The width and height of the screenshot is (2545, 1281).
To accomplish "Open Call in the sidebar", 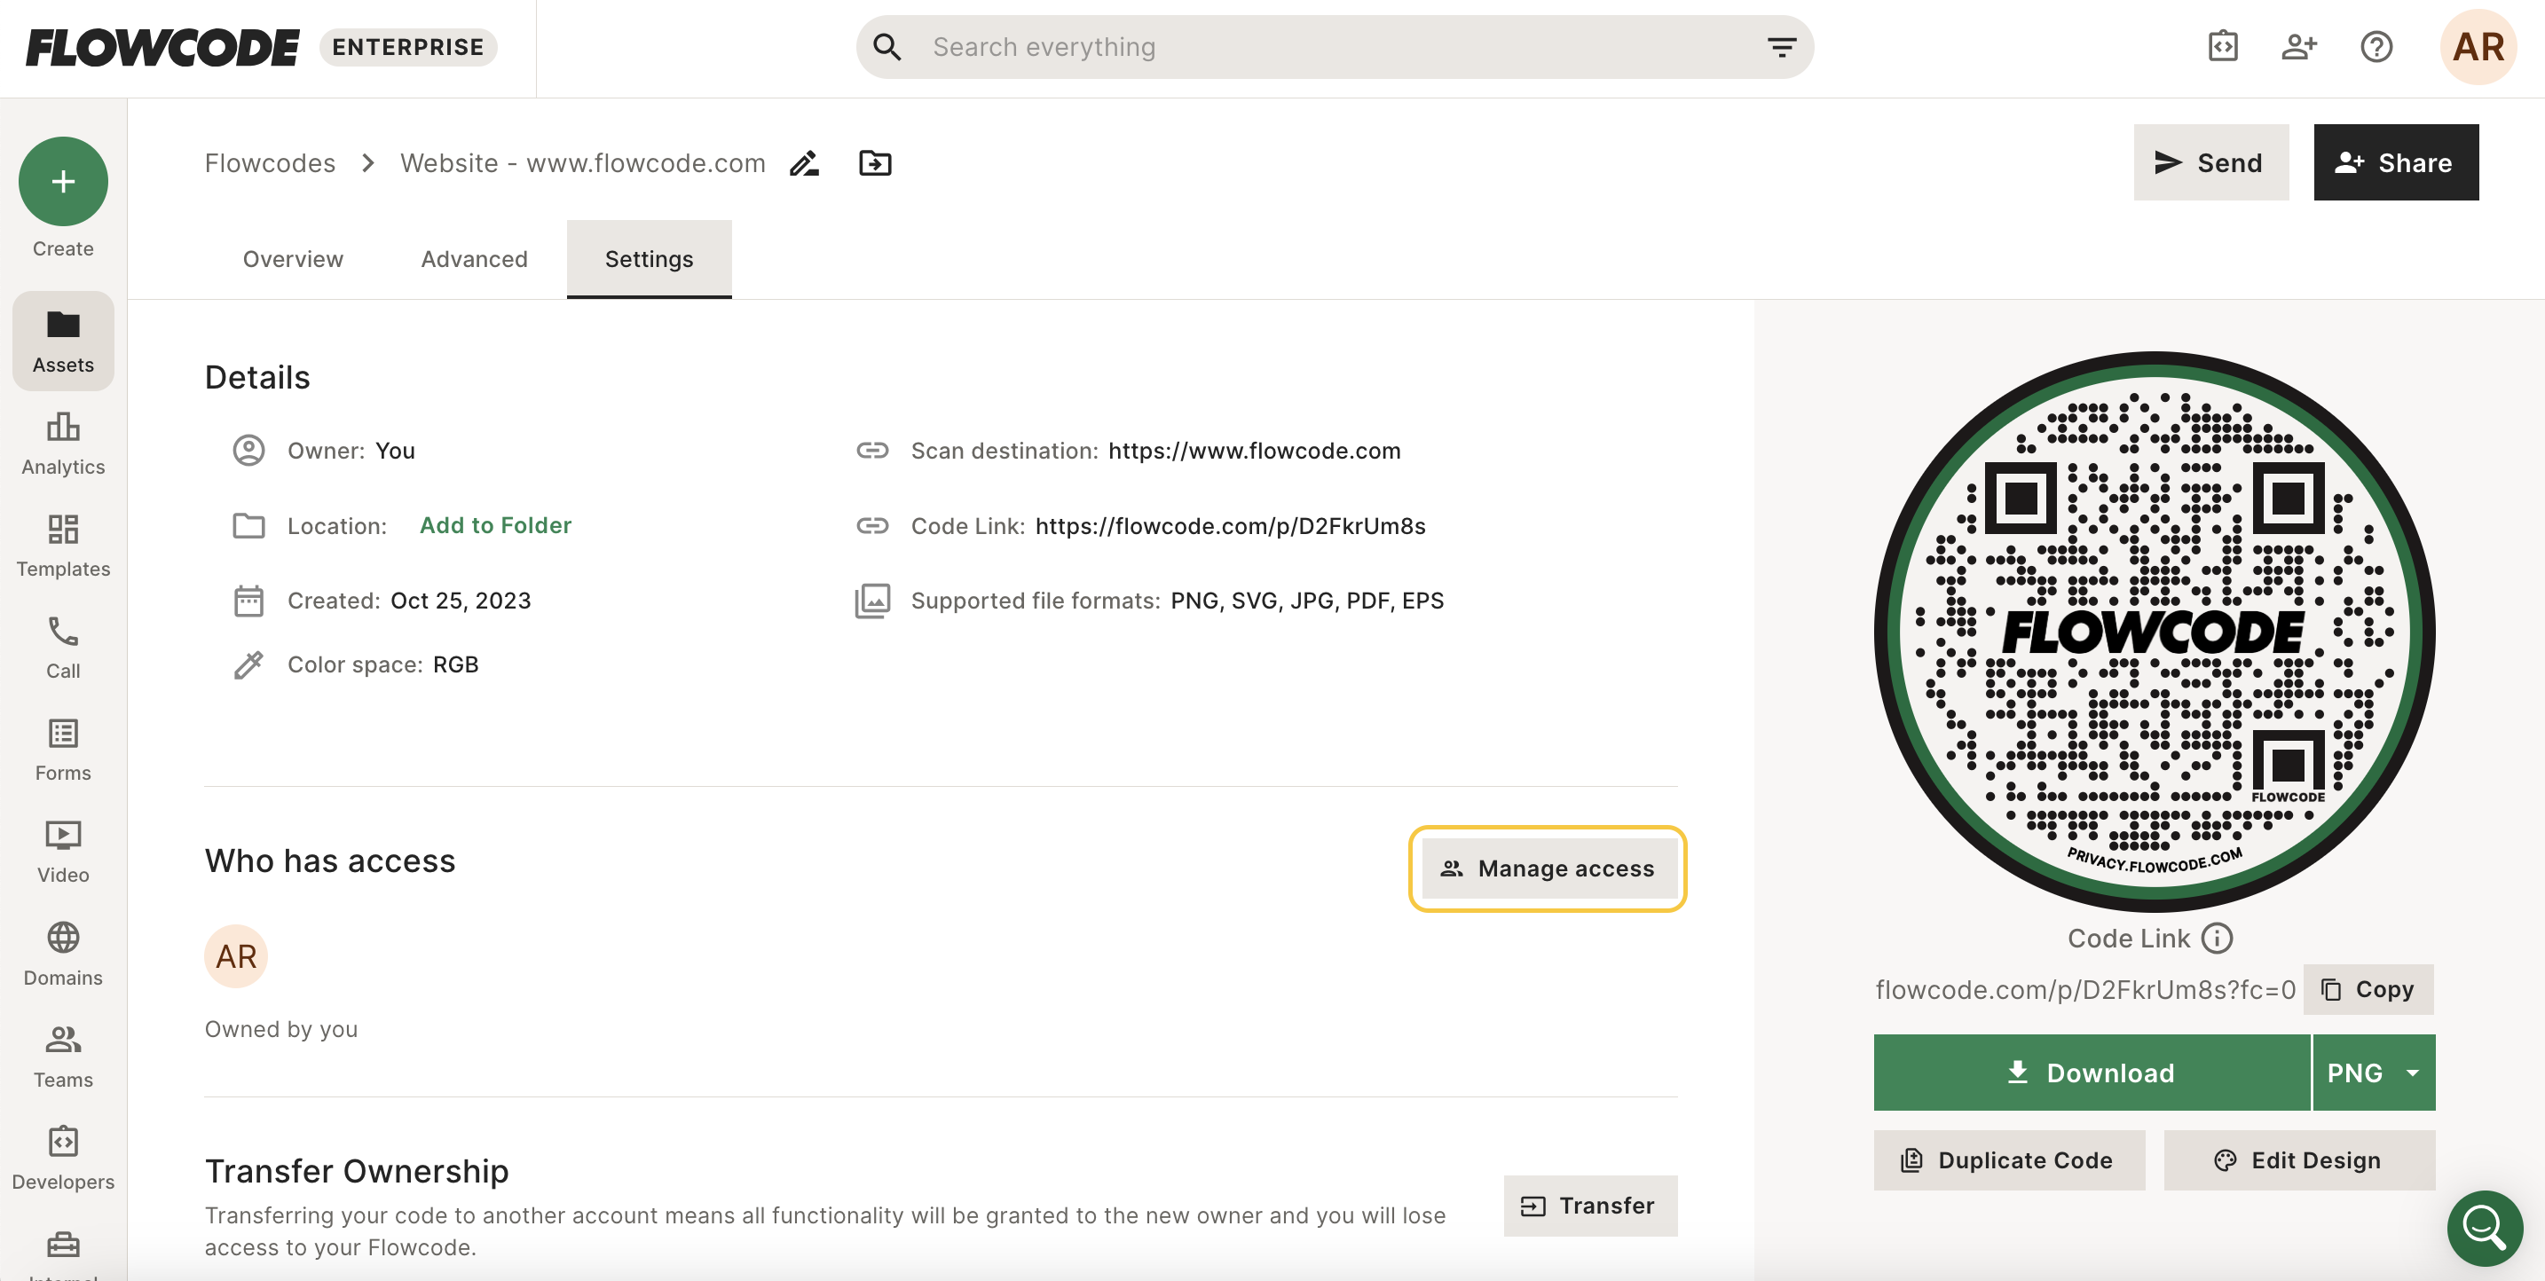I will (x=63, y=648).
